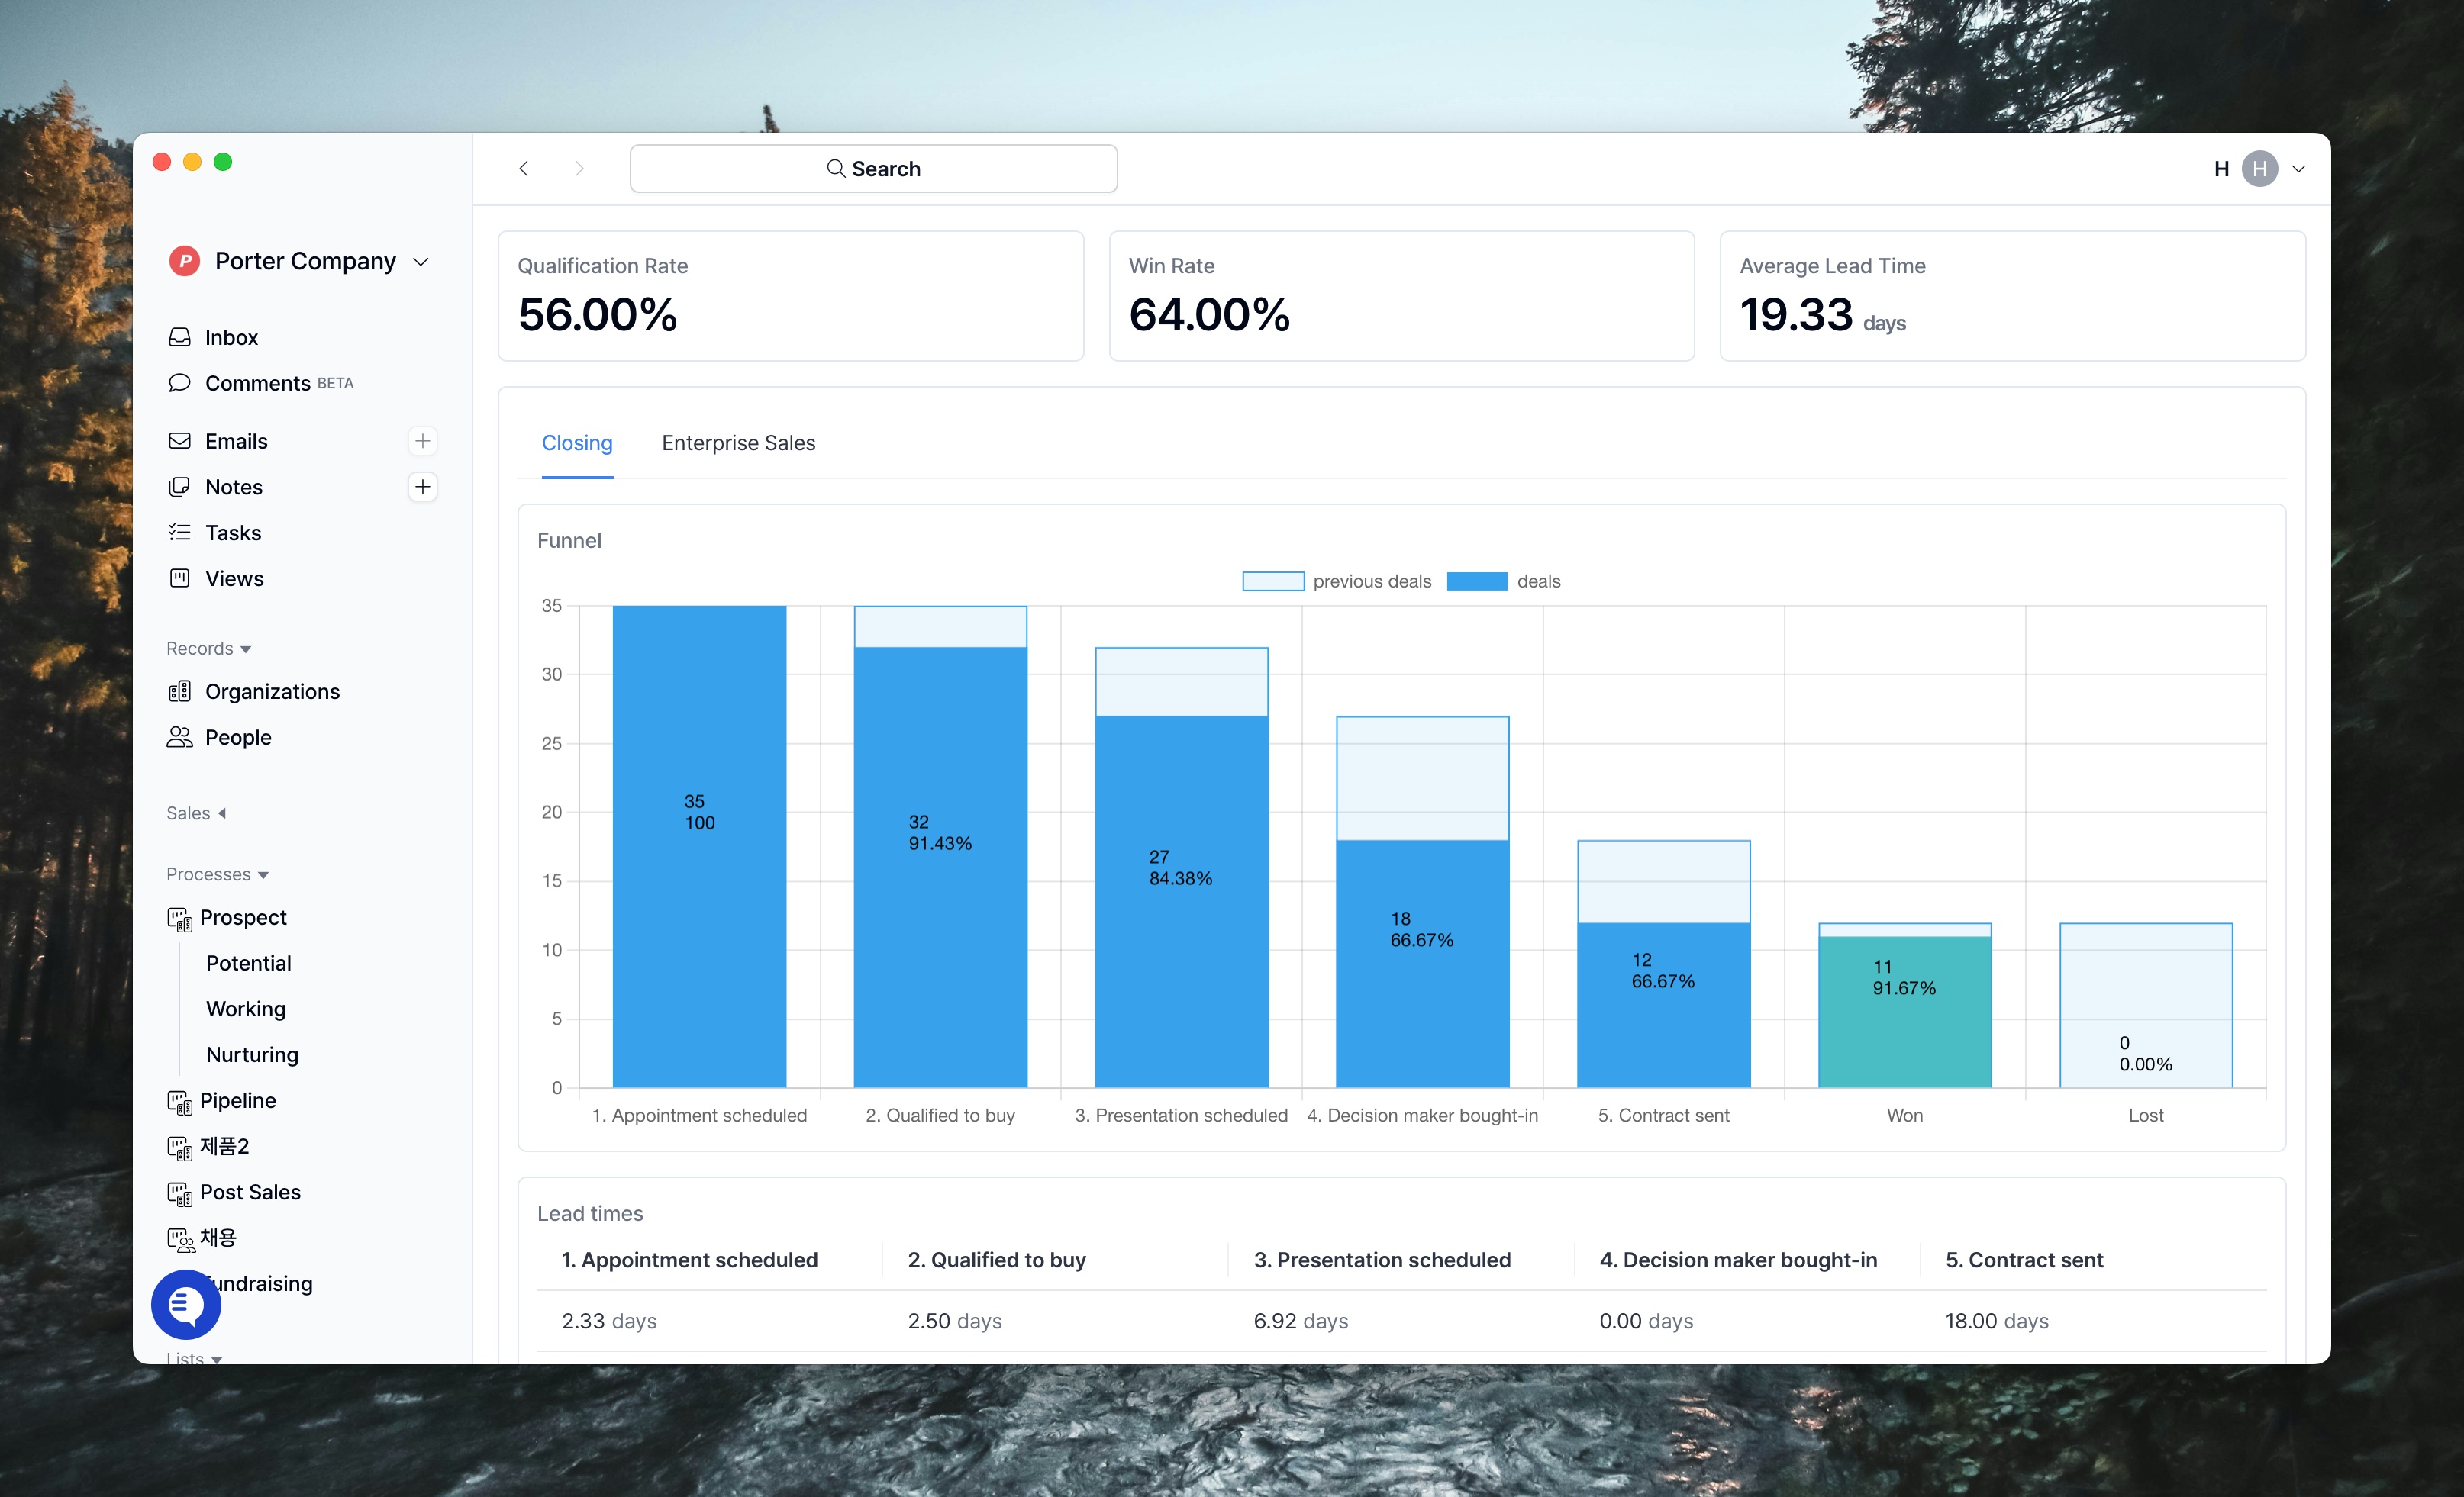Click the Organizations building icon
The image size is (2464, 1497).
pos(180,691)
